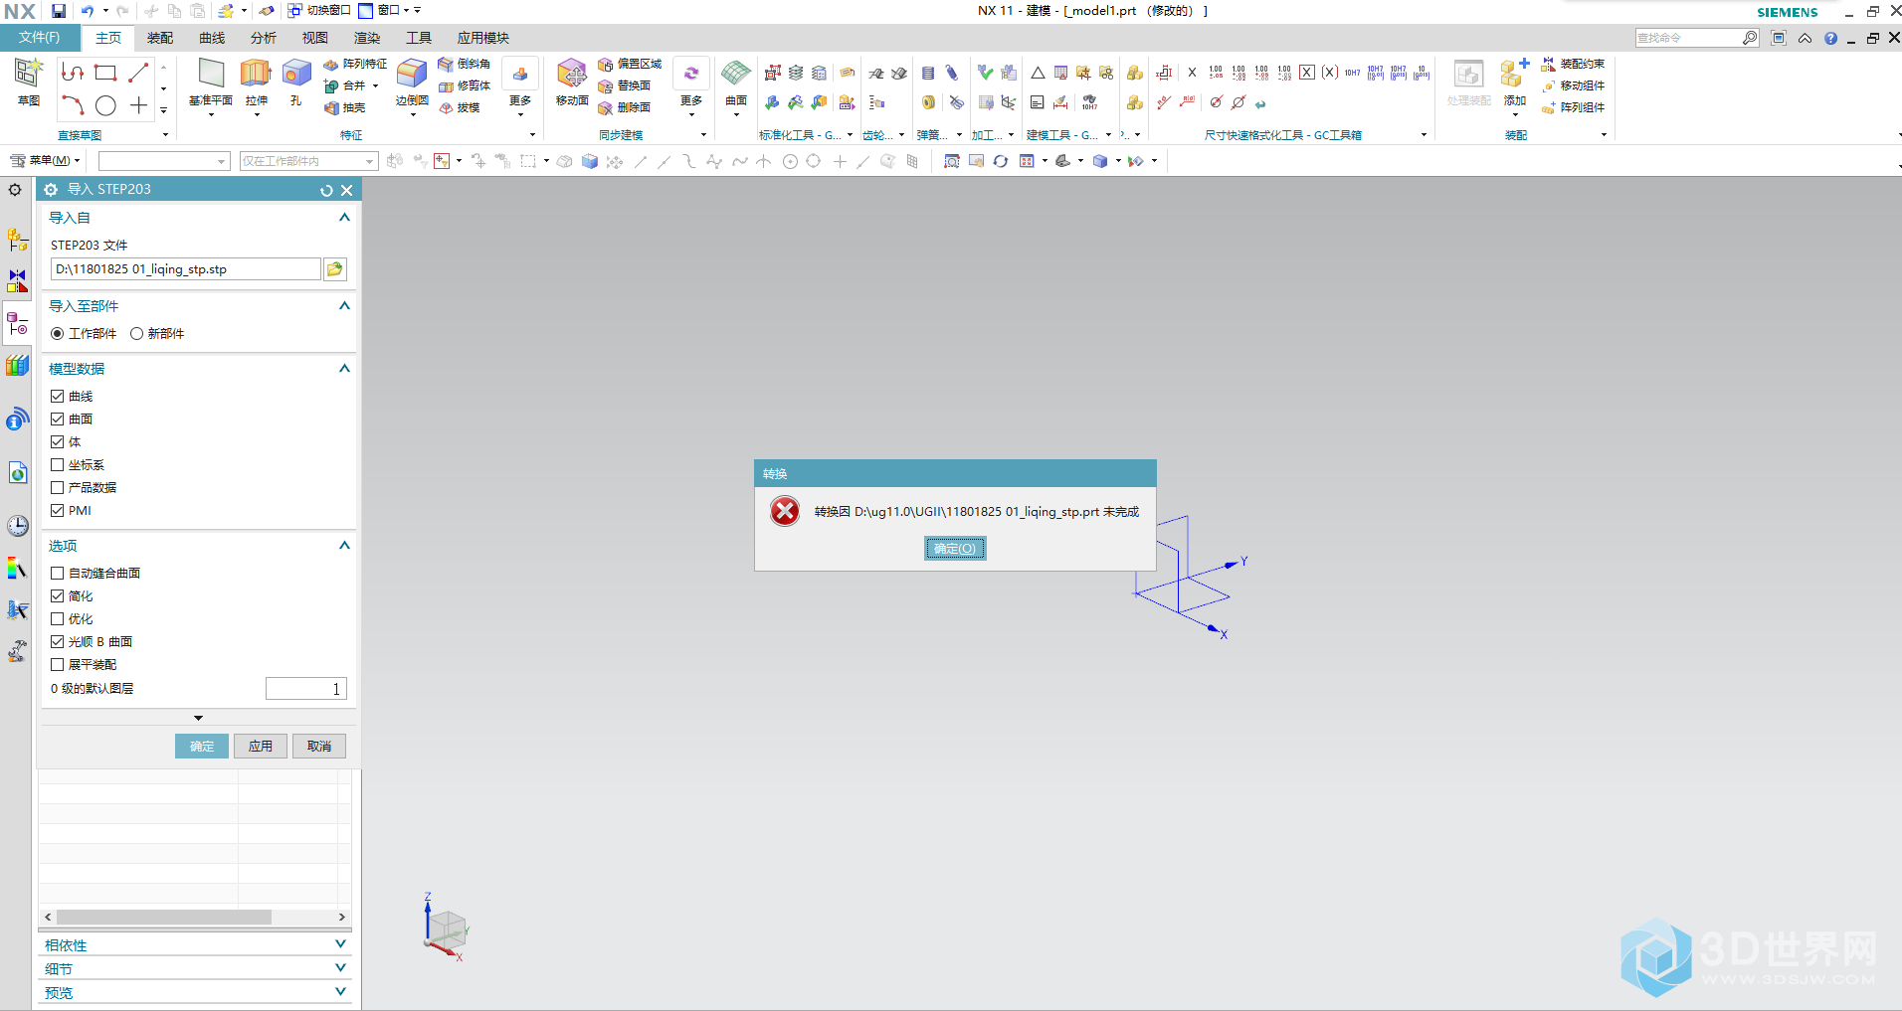Expand the Details (细节) panel
Viewport: 1902px width, 1011px height.
click(x=340, y=968)
